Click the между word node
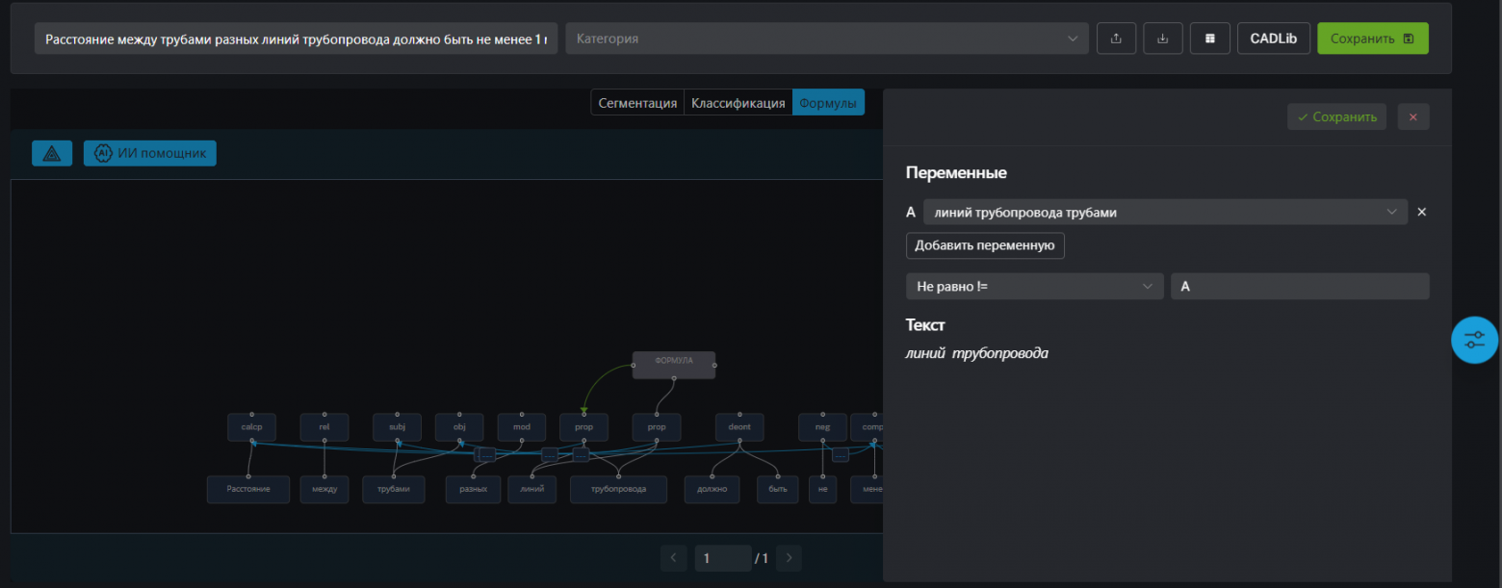The height and width of the screenshot is (588, 1502). (324, 489)
